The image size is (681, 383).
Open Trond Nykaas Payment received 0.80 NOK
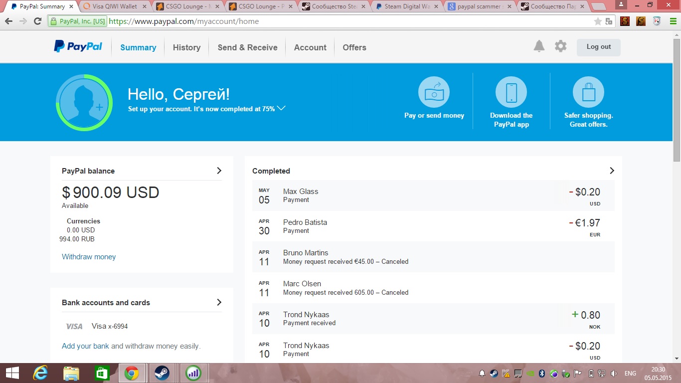(433, 319)
